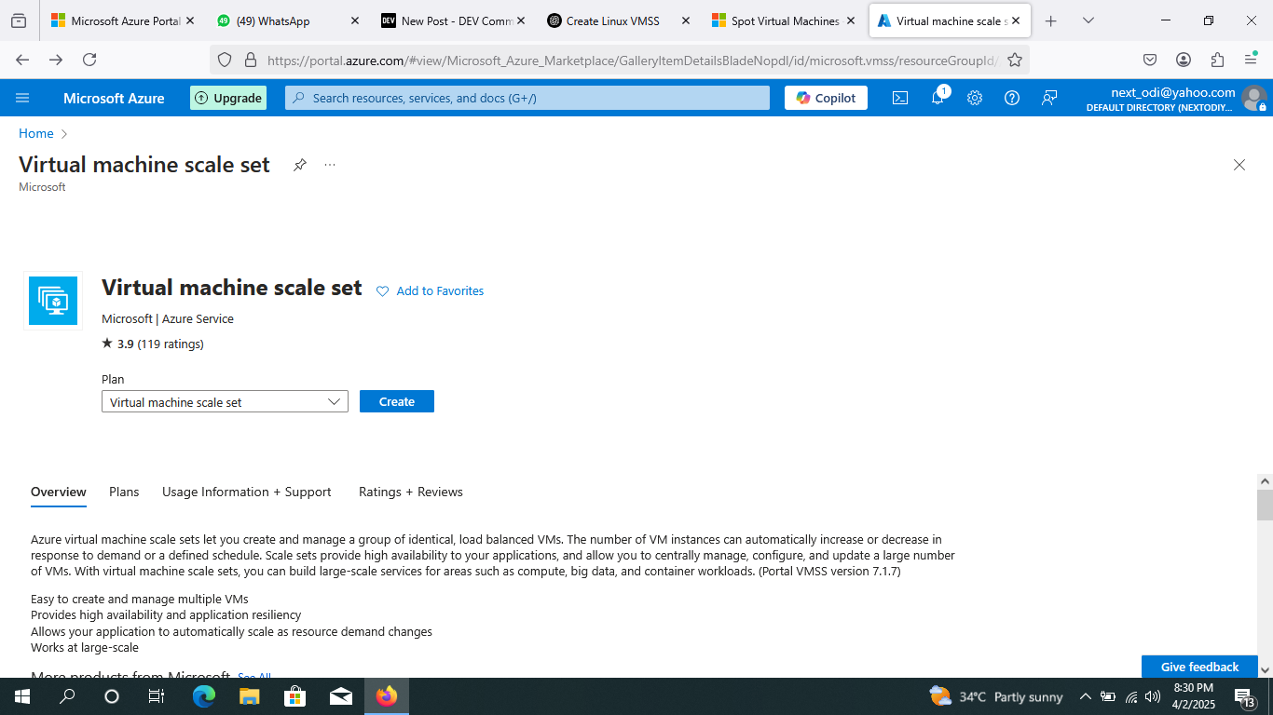Click the account avatar picture
The height and width of the screenshot is (715, 1273).
pyautogui.click(x=1254, y=98)
